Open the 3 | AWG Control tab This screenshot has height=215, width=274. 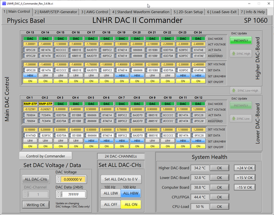95,12
